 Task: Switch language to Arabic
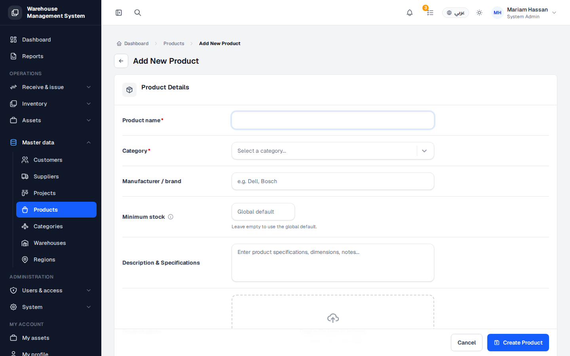coord(456,13)
